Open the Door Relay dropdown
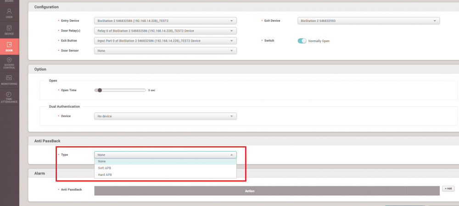Image resolution: width=459 pixels, height=206 pixels. tap(165, 31)
